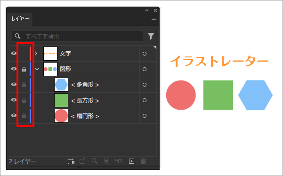The height and width of the screenshot is (176, 283).
Task: Hide the 文字 layer using eye icon
Action: [14, 53]
